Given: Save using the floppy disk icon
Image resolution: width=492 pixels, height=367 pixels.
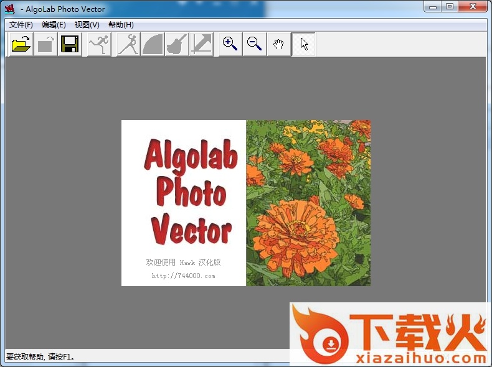Looking at the screenshot, I should 70,44.
